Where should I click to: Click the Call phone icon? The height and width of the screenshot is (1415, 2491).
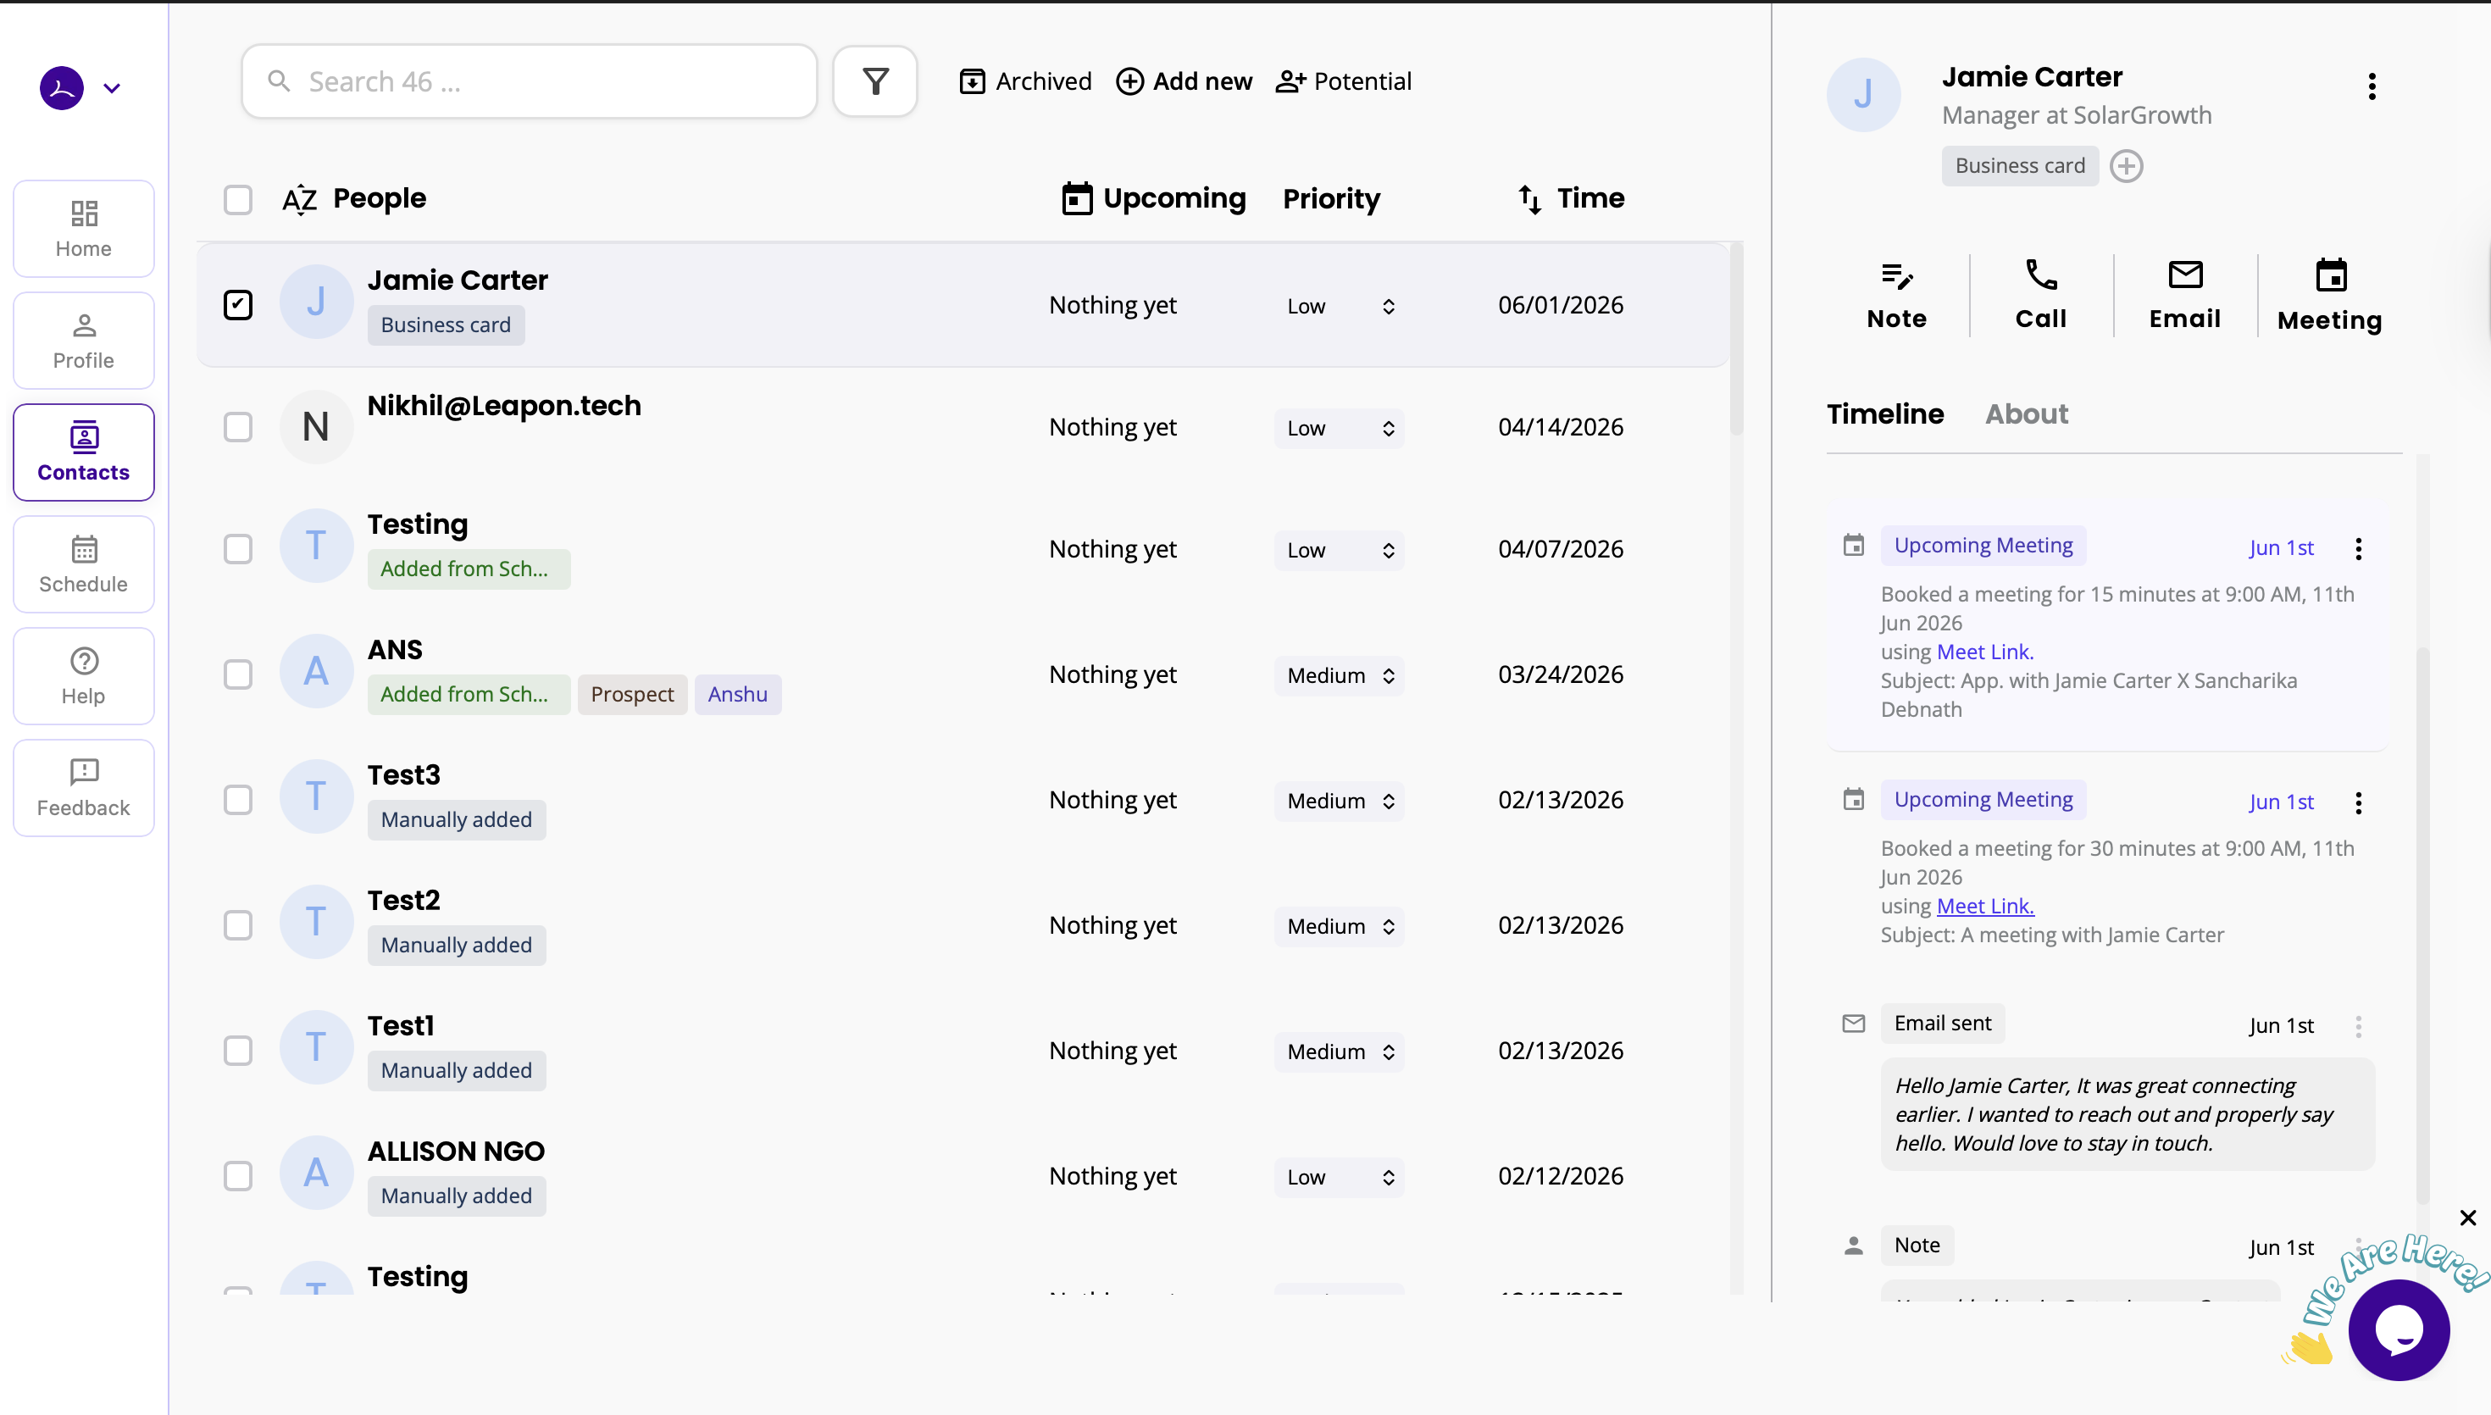coord(2040,276)
